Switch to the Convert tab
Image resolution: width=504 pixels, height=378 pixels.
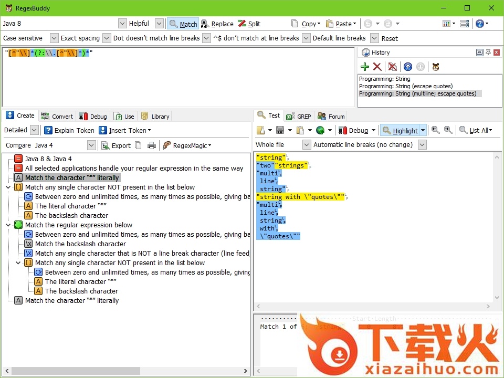click(x=57, y=117)
